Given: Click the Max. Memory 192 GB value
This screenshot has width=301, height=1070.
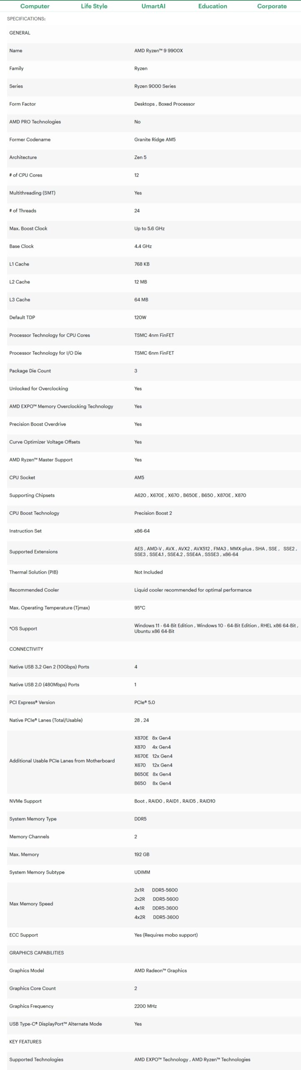Looking at the screenshot, I should 142,854.
